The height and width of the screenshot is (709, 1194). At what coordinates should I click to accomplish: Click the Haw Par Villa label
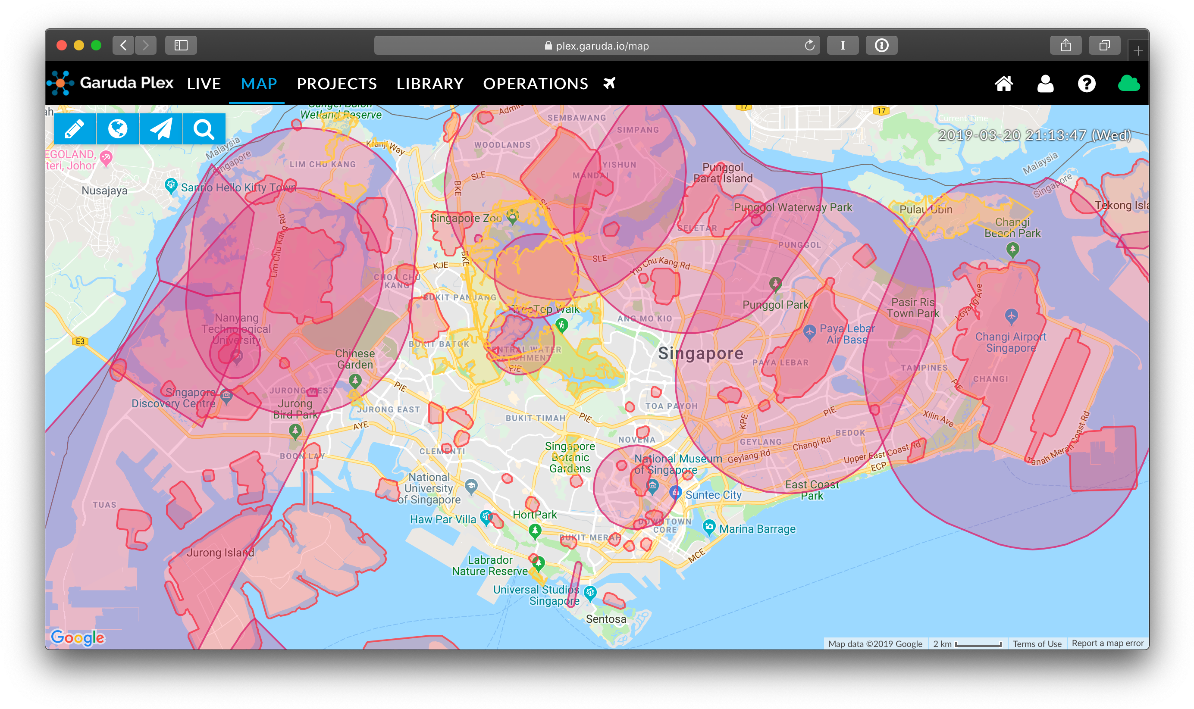point(442,519)
